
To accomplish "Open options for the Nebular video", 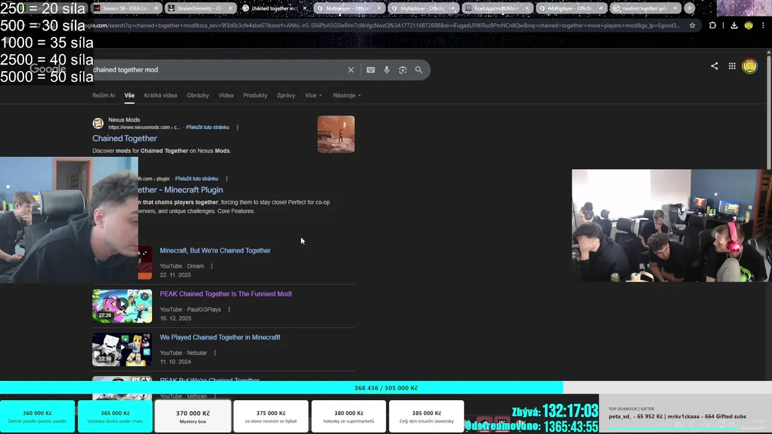I will pos(215,353).
